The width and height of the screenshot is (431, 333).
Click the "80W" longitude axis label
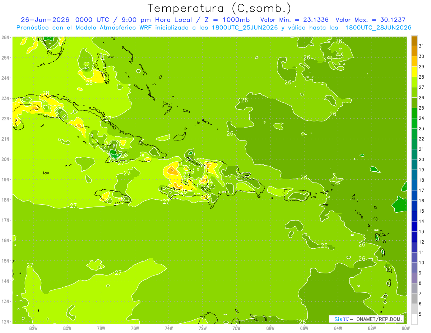(67, 328)
